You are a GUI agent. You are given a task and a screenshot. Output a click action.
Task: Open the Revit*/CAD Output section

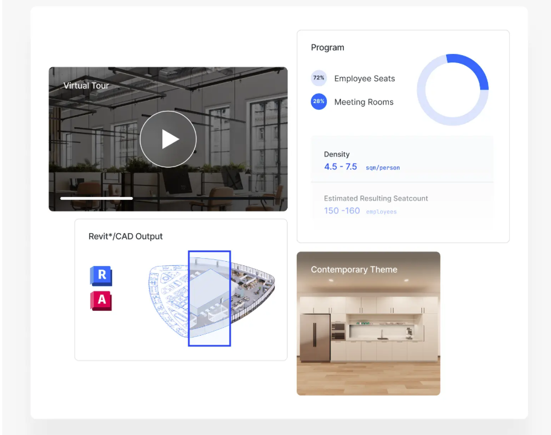click(126, 236)
